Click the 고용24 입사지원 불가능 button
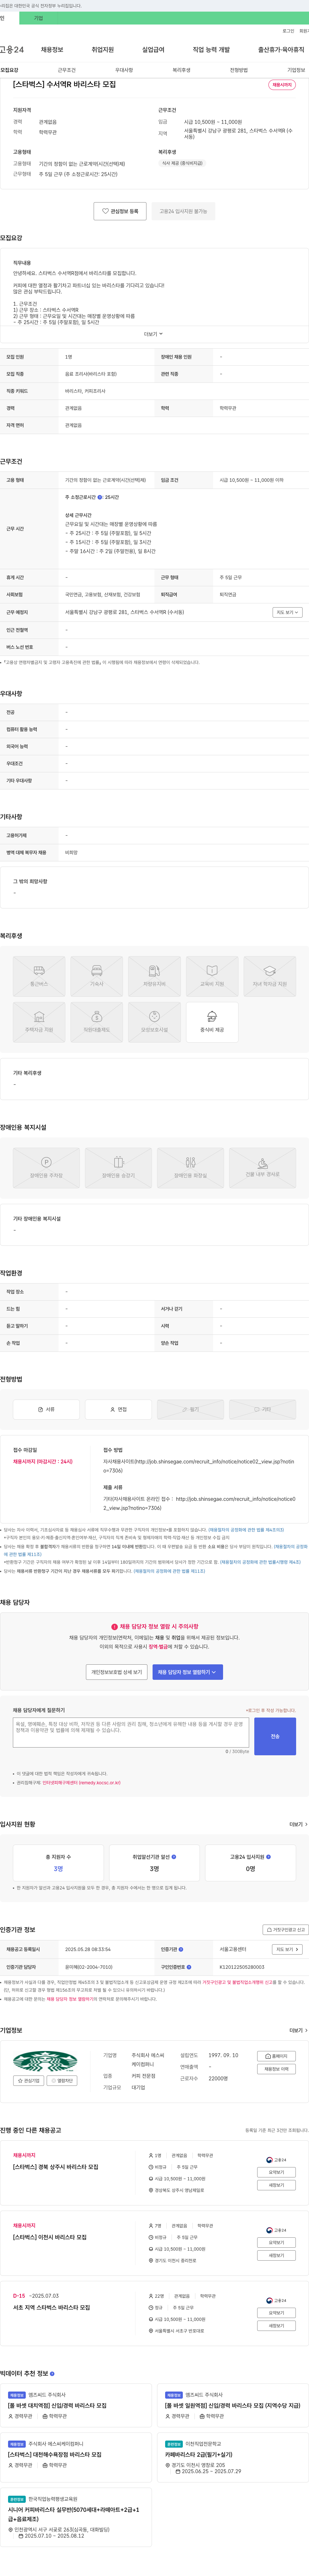 coord(183,211)
